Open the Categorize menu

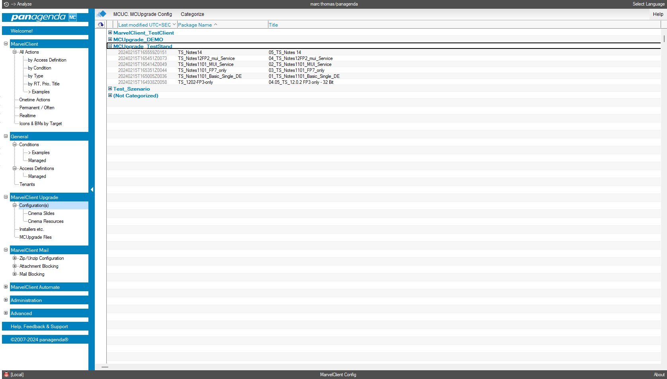[x=192, y=14]
